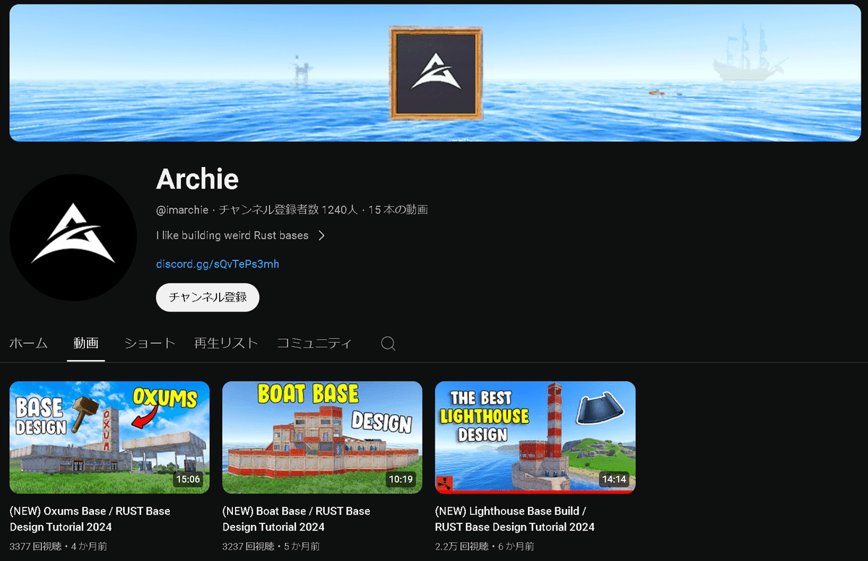This screenshot has height=561, width=868.
Task: Click the framed logo in banner
Action: (x=436, y=73)
